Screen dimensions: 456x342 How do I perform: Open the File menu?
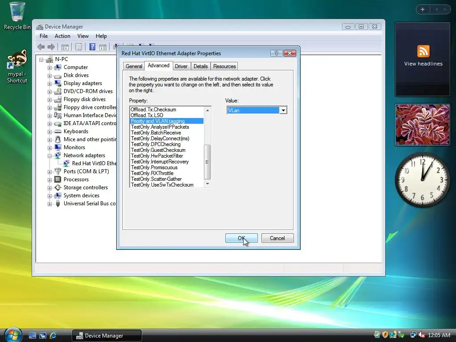click(44, 36)
